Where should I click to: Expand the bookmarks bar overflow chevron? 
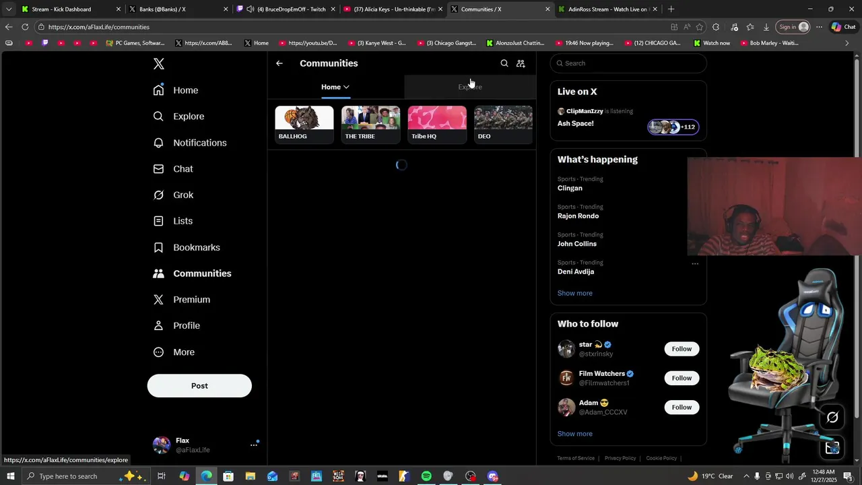(847, 43)
